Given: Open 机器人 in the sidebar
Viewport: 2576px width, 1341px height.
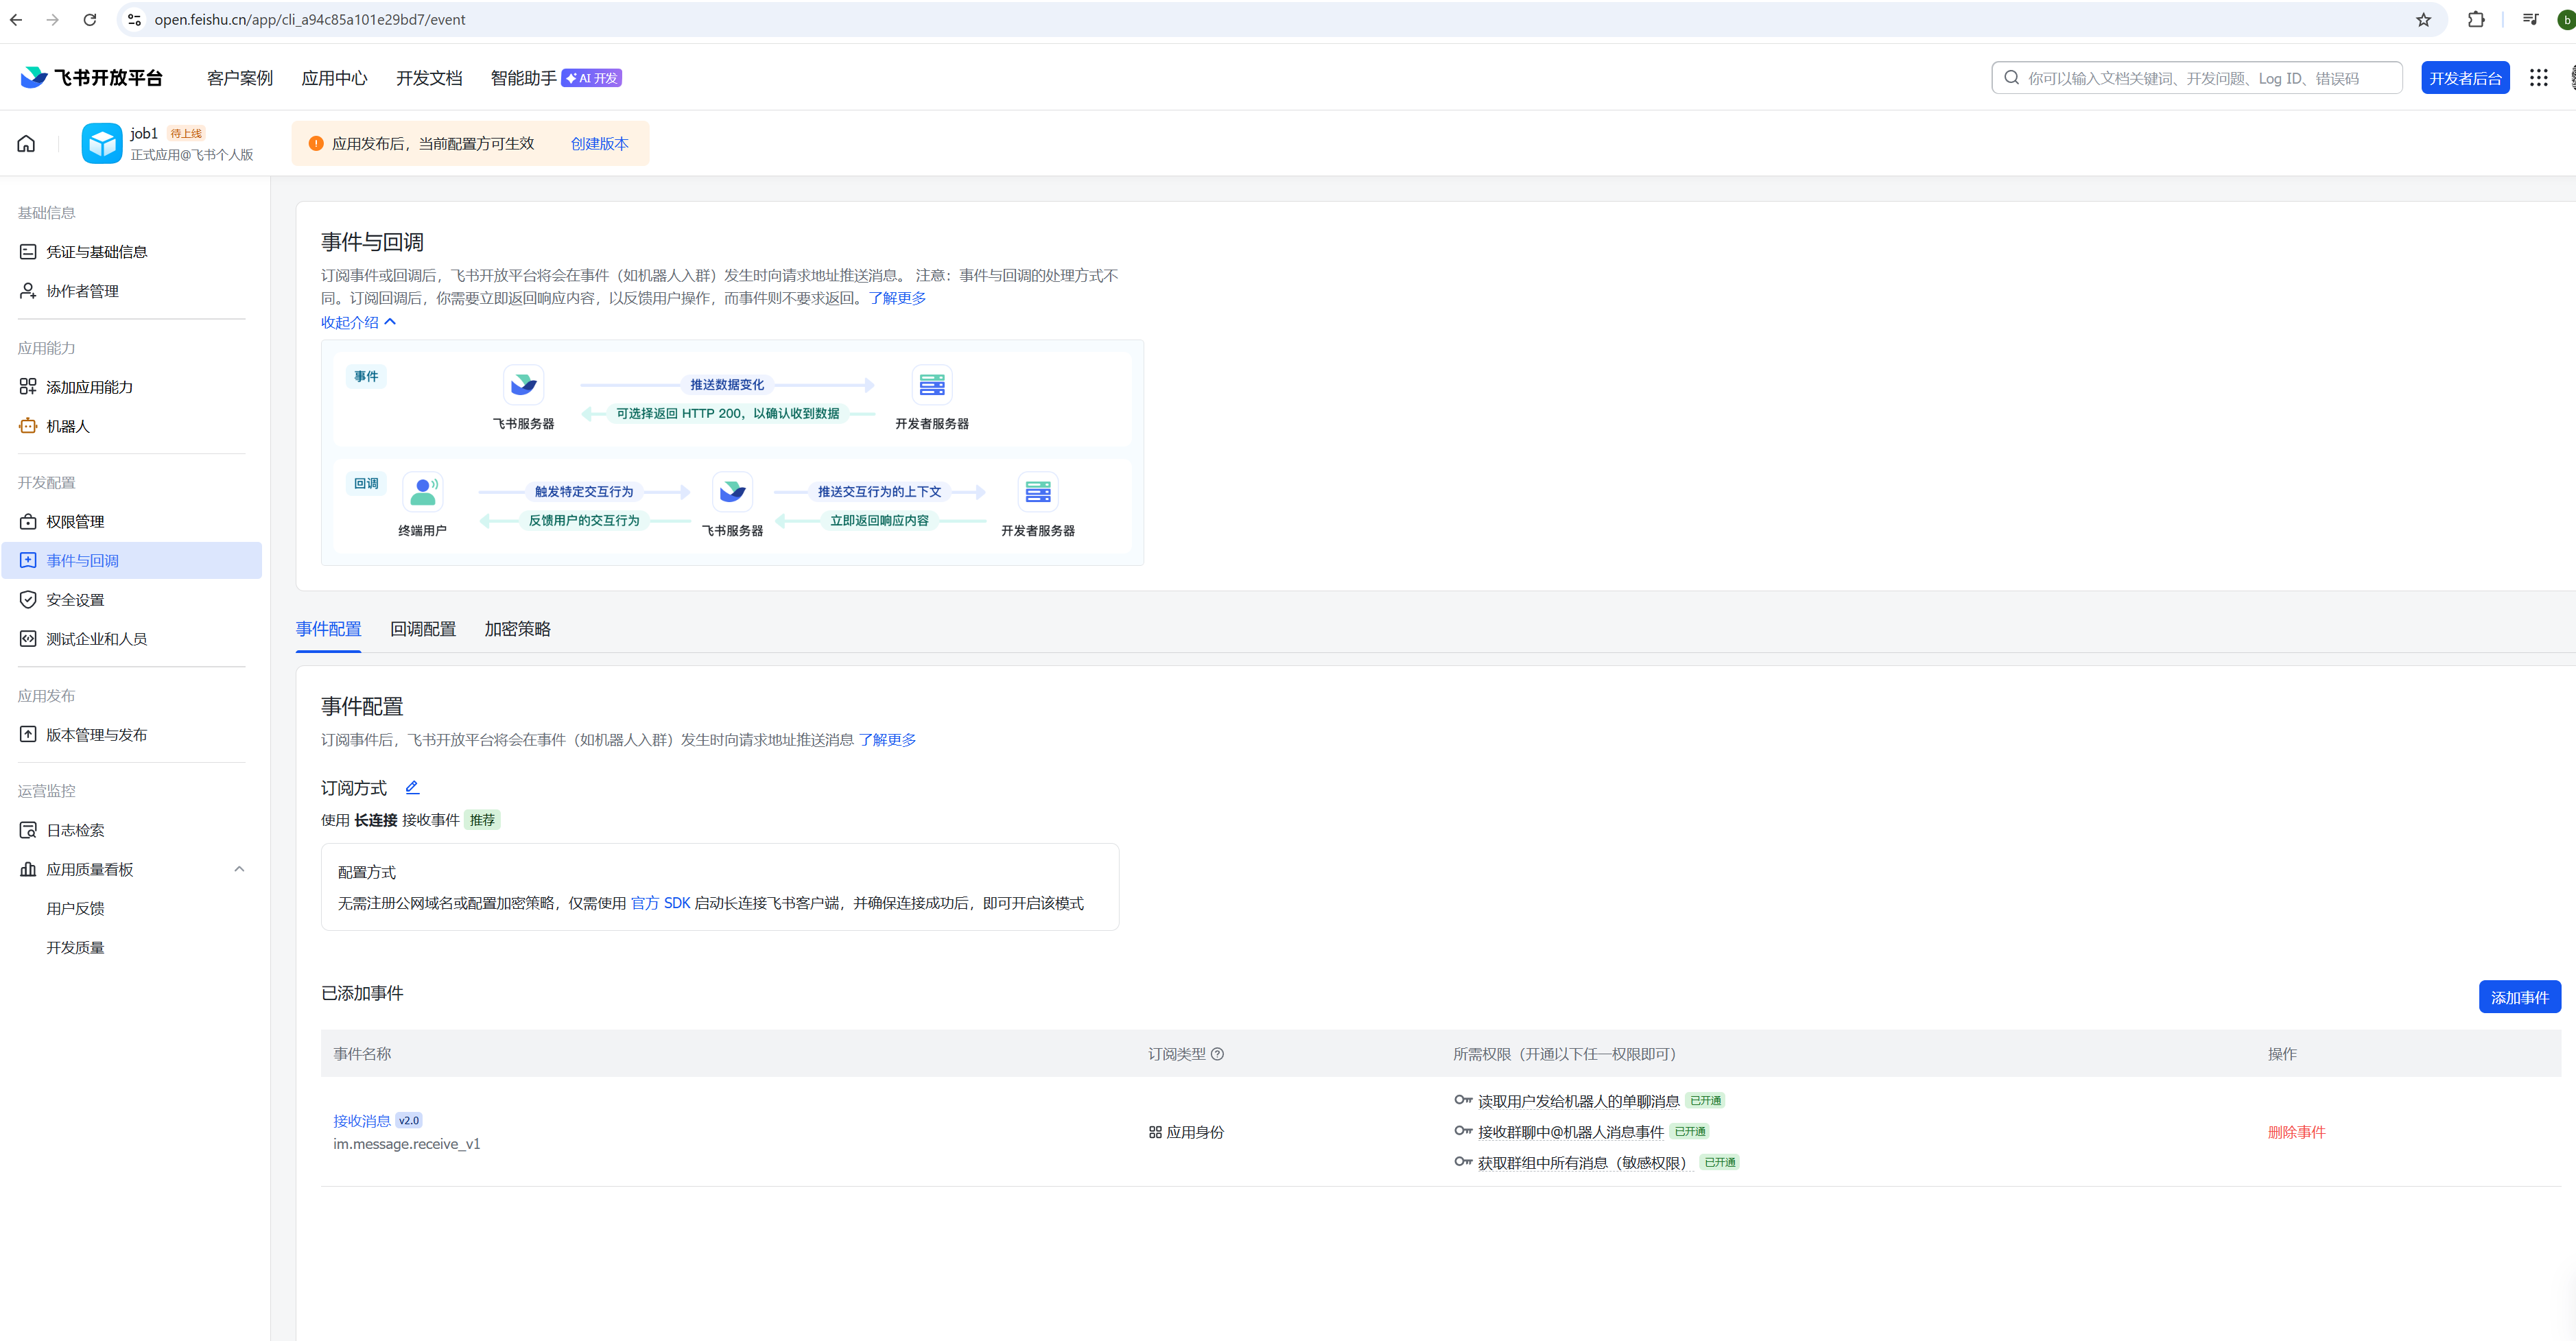Looking at the screenshot, I should click(68, 426).
